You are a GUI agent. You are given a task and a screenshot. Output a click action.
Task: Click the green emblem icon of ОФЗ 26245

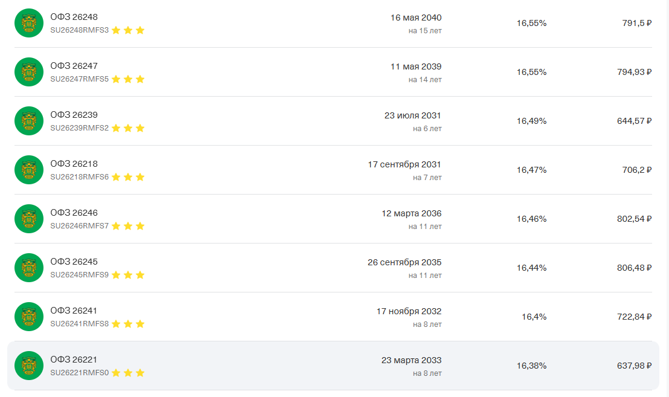coord(29,268)
